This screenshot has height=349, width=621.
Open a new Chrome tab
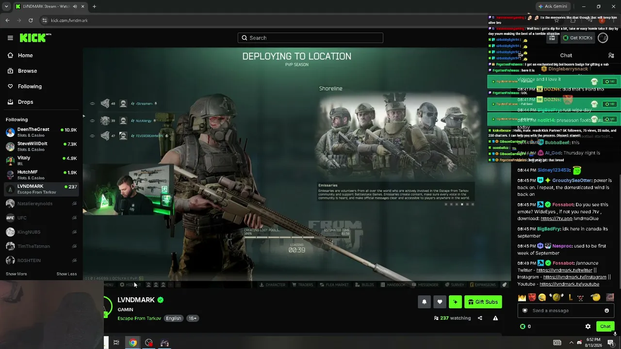pyautogui.click(x=94, y=6)
